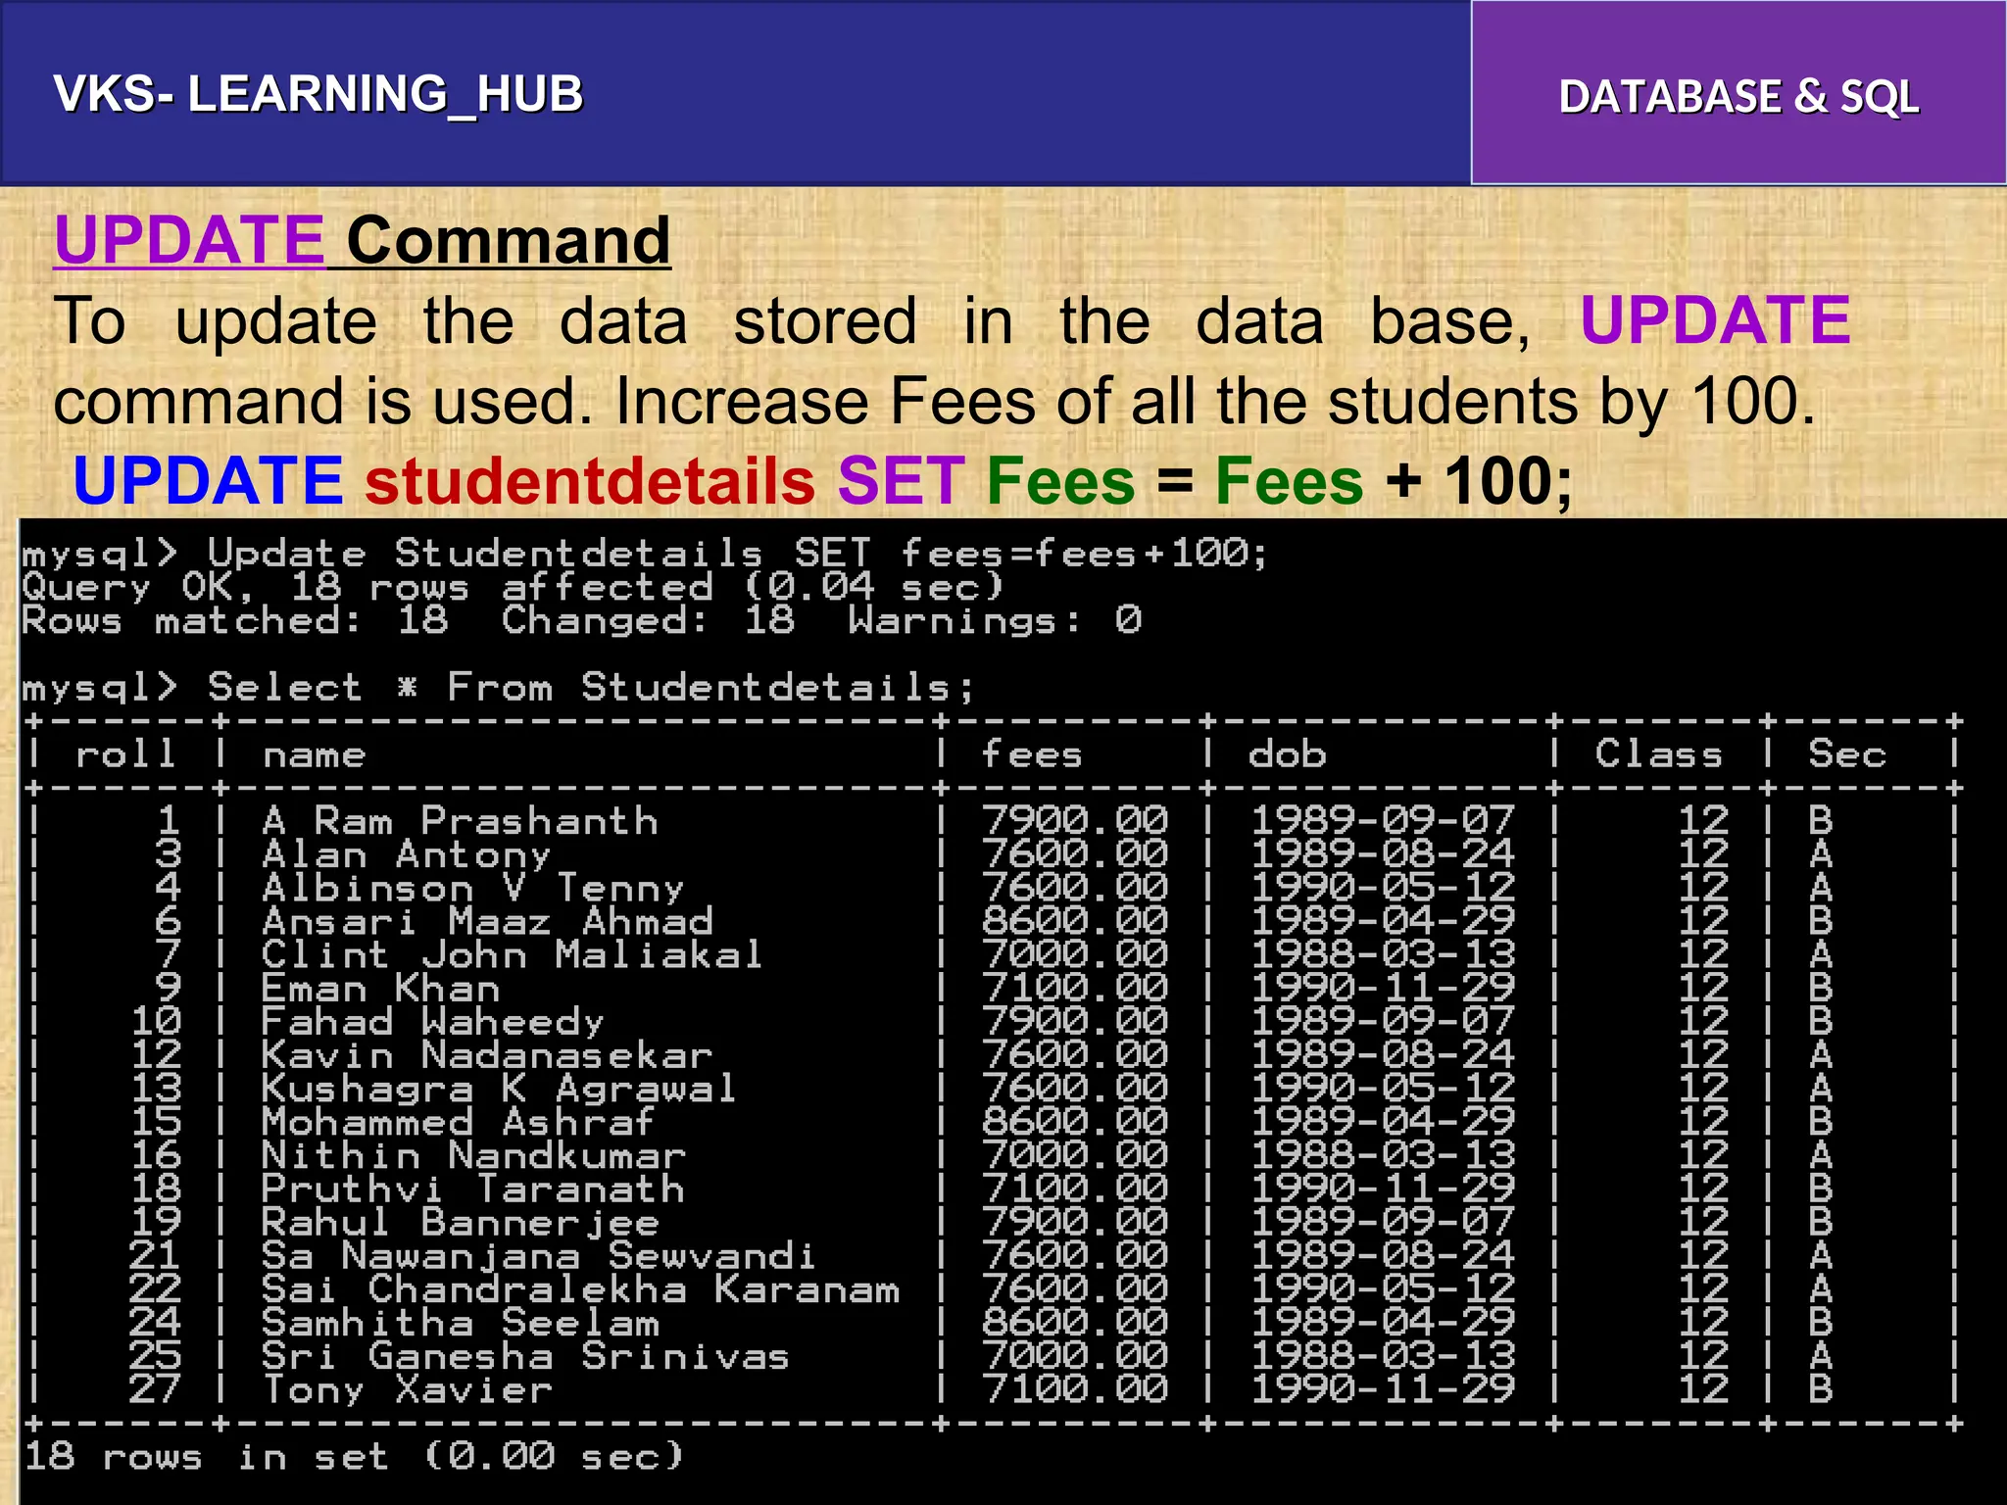2007x1505 pixels.
Task: Click the Sec column header
Action: (1847, 753)
